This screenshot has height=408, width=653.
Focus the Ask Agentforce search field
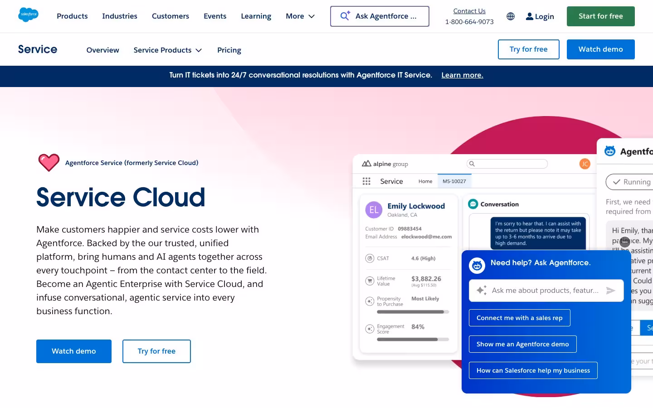tap(380, 16)
